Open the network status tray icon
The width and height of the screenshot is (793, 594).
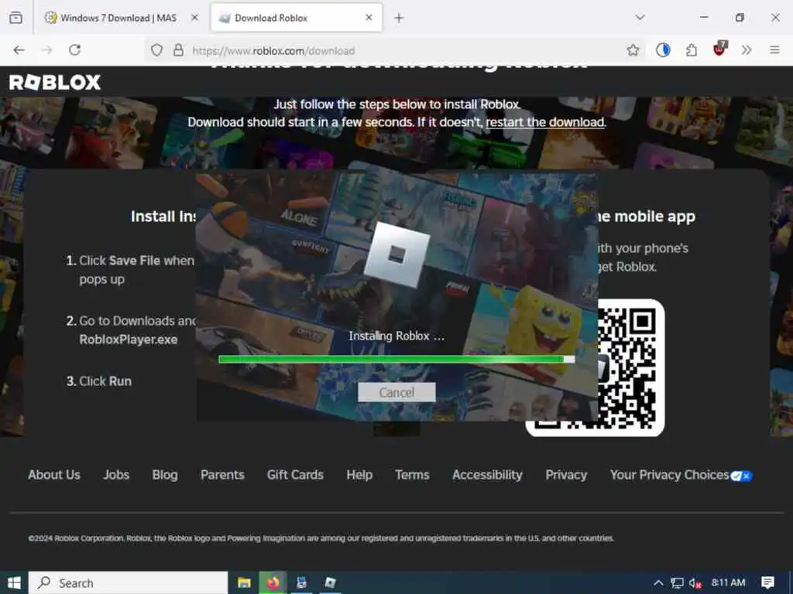tap(677, 583)
